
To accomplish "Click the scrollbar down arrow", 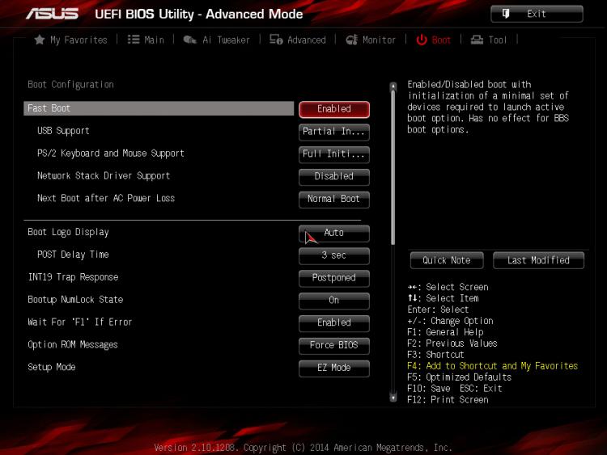I will (393, 398).
